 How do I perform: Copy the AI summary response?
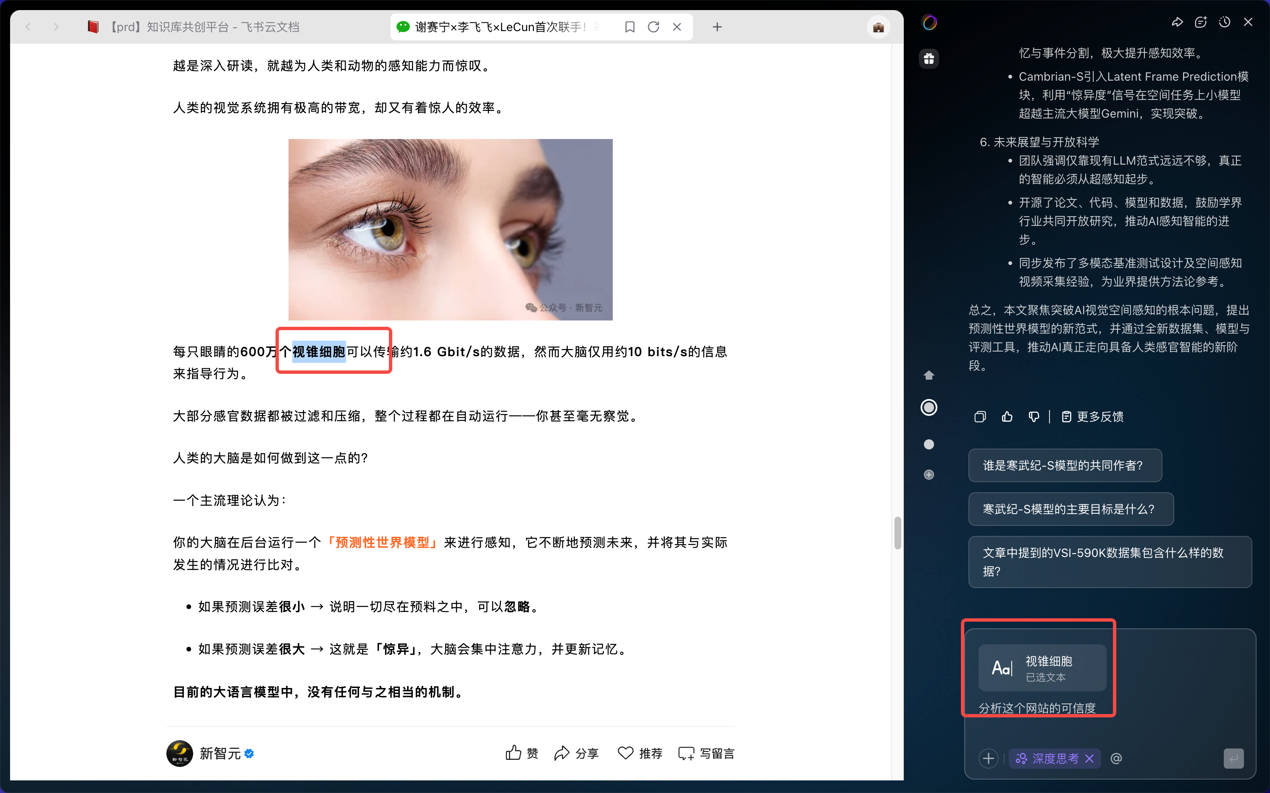[x=979, y=416]
